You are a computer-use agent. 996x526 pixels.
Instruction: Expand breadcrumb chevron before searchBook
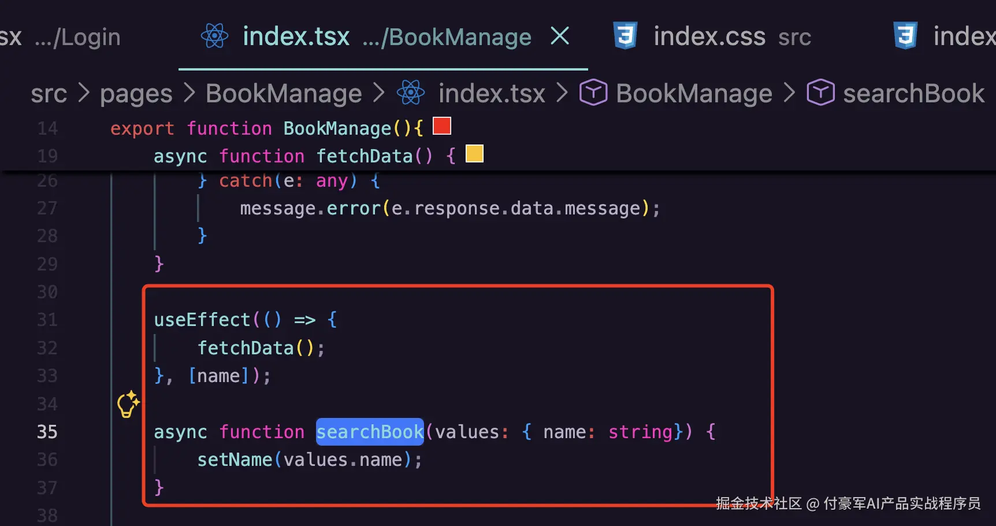[x=789, y=93]
